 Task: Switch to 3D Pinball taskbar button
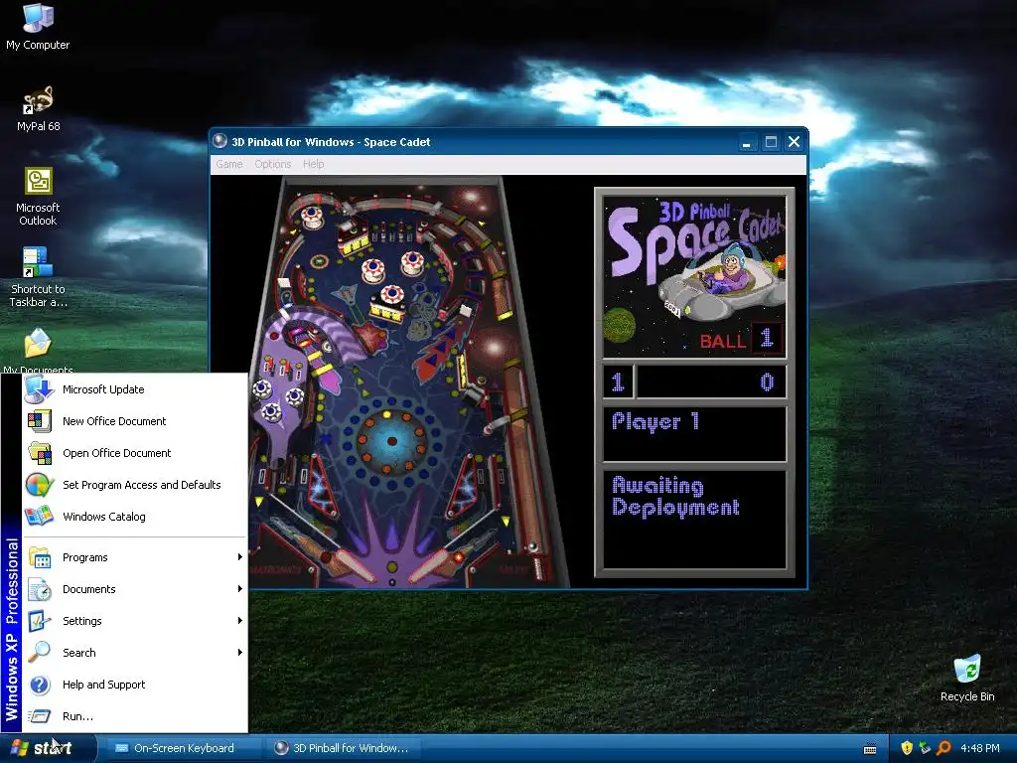pos(344,748)
